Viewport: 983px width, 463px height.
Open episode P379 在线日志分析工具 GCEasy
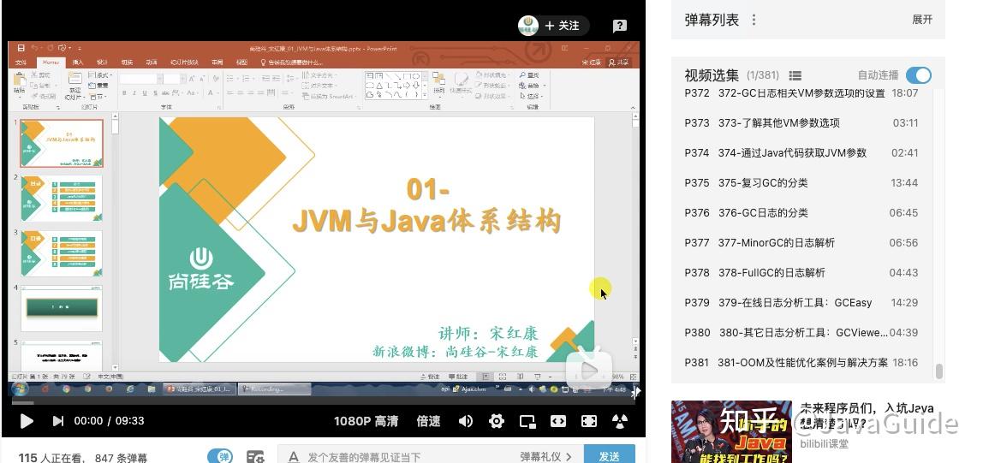801,303
